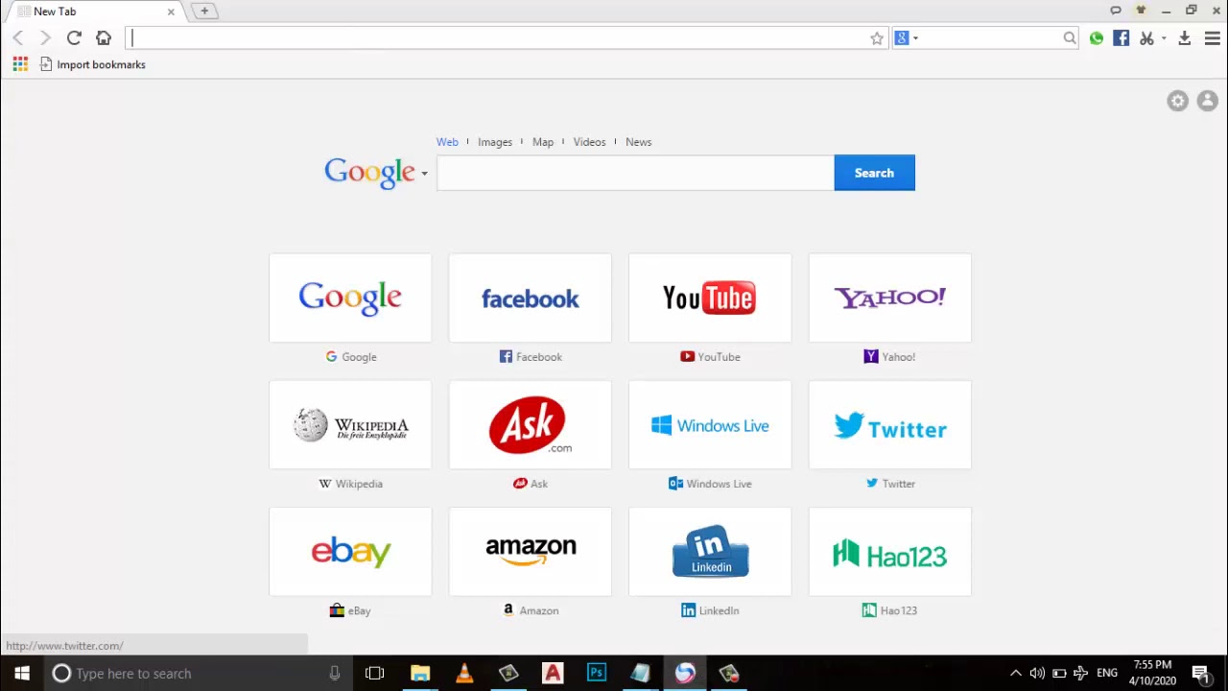The height and width of the screenshot is (691, 1228).
Task: Open new tab page settings gear
Action: (x=1178, y=101)
